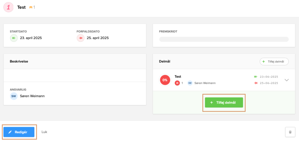The image size is (299, 143).
Task: Click the Søren Weimann name under Ansvarlig
Action: pyautogui.click(x=32, y=96)
